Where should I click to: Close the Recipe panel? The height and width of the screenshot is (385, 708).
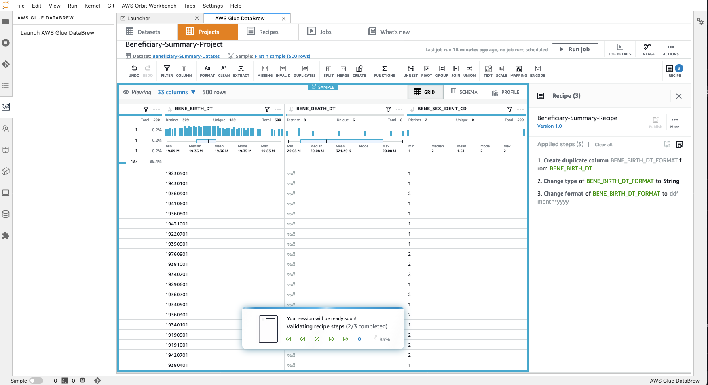pyautogui.click(x=679, y=96)
